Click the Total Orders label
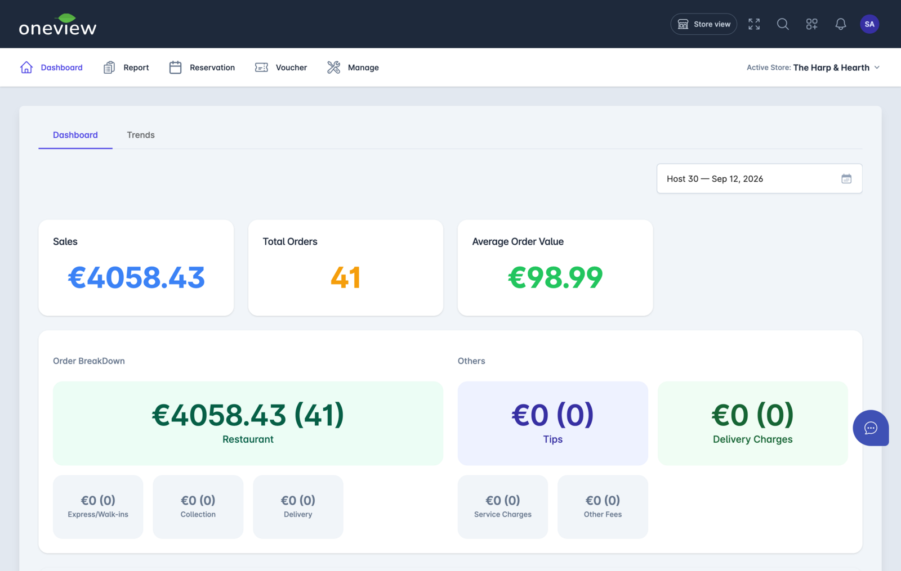The width and height of the screenshot is (901, 571). click(290, 241)
